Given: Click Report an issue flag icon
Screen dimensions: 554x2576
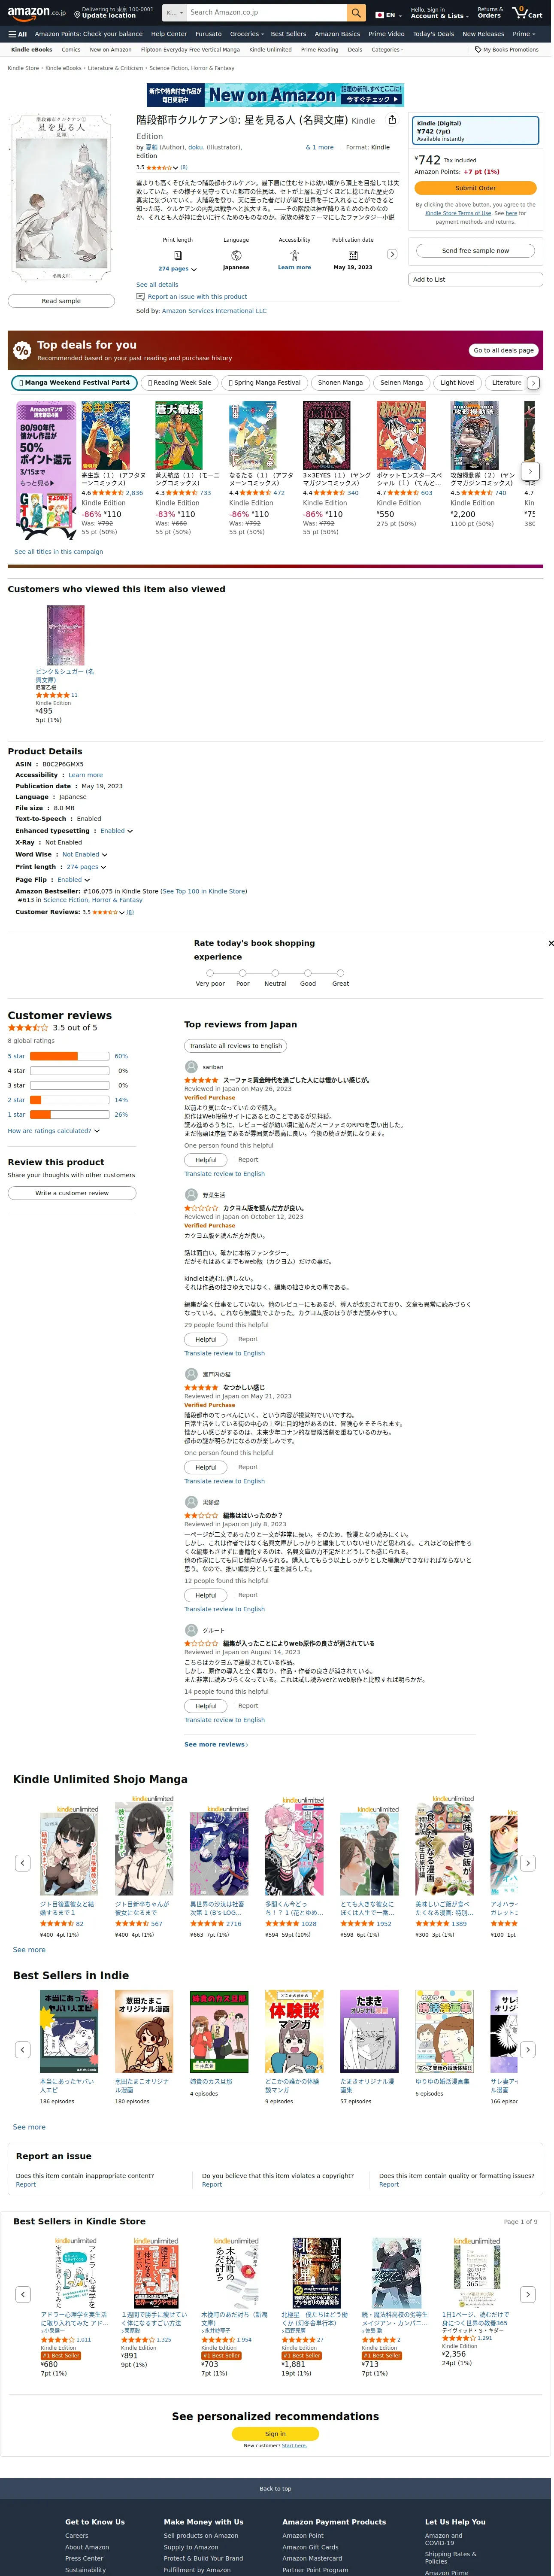Looking at the screenshot, I should coord(141,297).
